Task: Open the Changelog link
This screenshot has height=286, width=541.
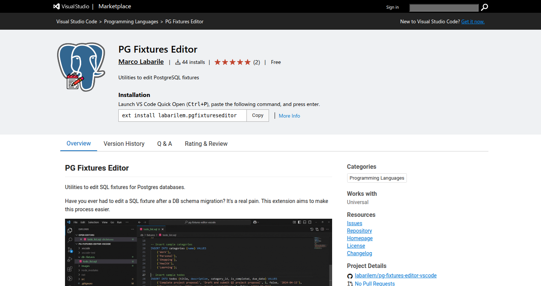Action: 360,253
